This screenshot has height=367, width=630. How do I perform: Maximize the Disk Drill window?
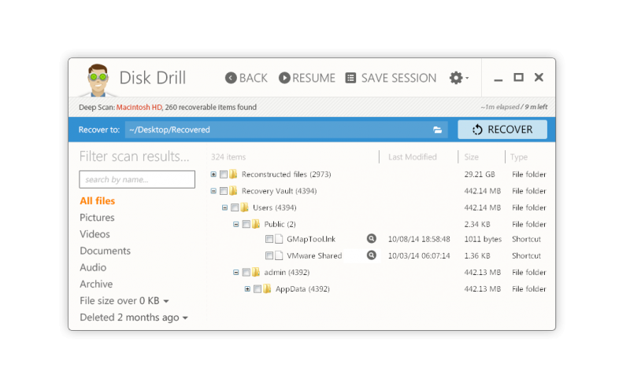tap(518, 77)
